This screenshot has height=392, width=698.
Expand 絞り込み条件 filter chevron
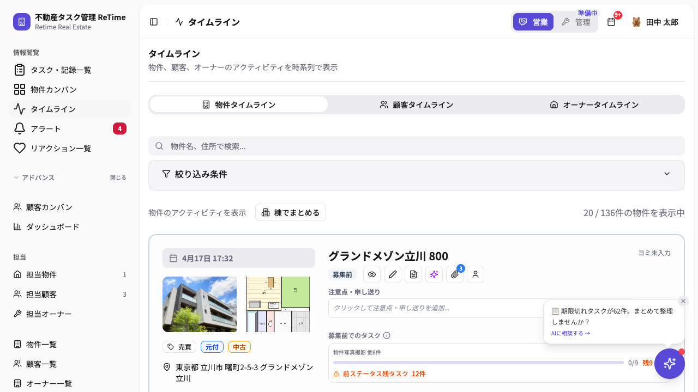[667, 174]
